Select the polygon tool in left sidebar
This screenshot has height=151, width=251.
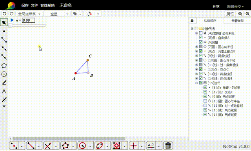pyautogui.click(x=4, y=65)
